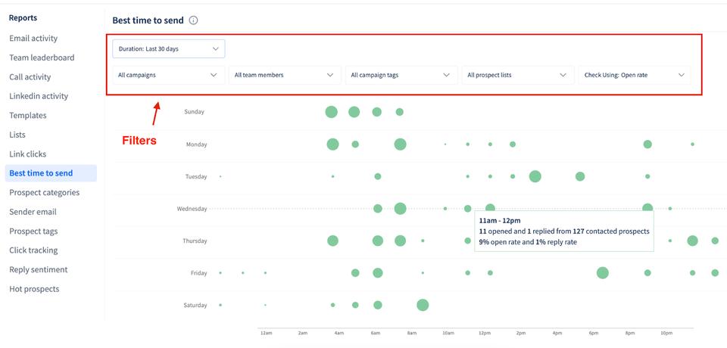Go to Team leaderboard report
This screenshot has height=348, width=727.
coord(42,57)
